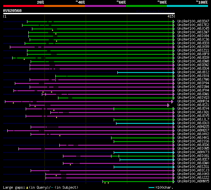
Task: Click the UniRef100_A8JEE7 label
Action: (193, 160)
